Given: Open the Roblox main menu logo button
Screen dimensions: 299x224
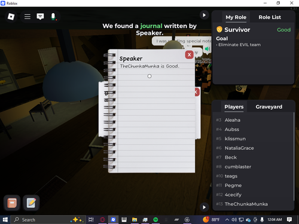Looking at the screenshot, I should (11, 17).
